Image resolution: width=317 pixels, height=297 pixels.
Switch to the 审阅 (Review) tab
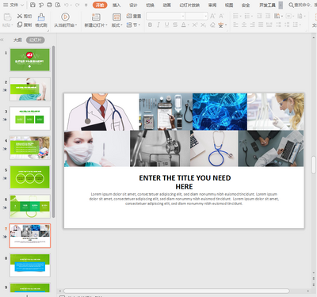coord(212,5)
